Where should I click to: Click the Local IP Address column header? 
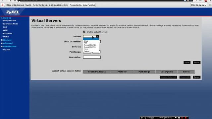coord(97,72)
